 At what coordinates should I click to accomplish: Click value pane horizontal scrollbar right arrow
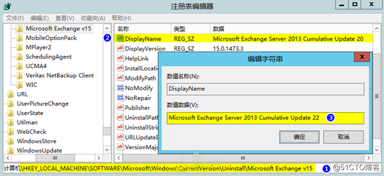[368, 158]
